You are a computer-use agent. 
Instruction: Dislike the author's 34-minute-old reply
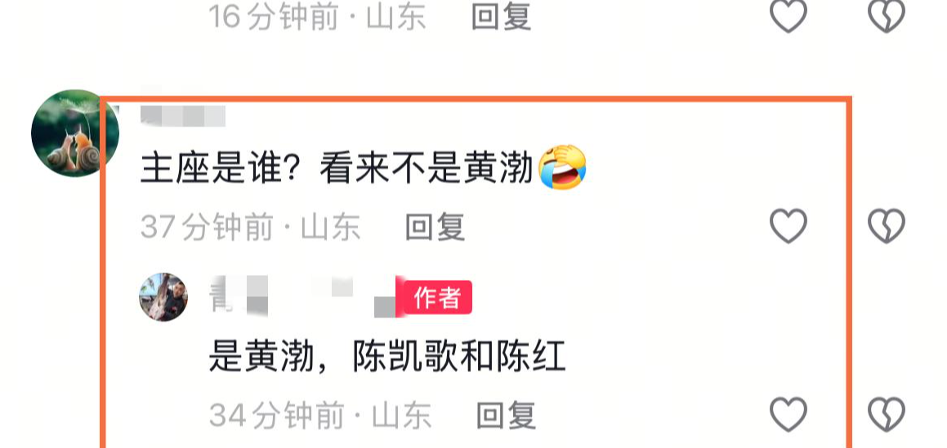click(886, 415)
